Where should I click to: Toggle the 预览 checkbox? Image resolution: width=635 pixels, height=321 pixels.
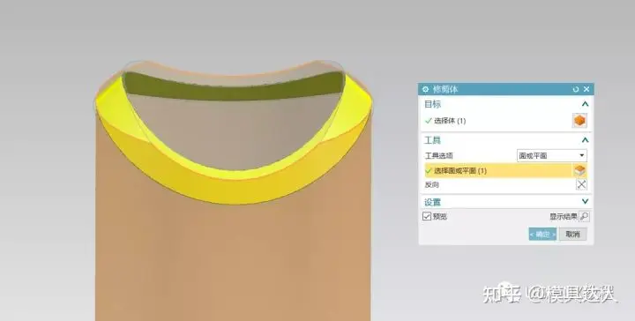click(x=427, y=217)
